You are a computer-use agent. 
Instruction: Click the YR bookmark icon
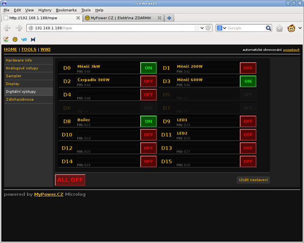[24, 40]
